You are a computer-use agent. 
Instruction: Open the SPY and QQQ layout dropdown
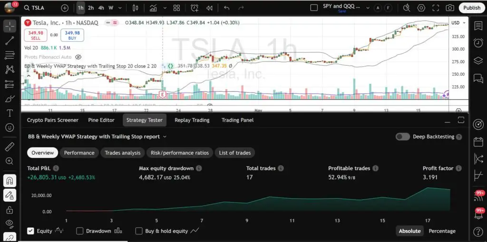tap(369, 8)
